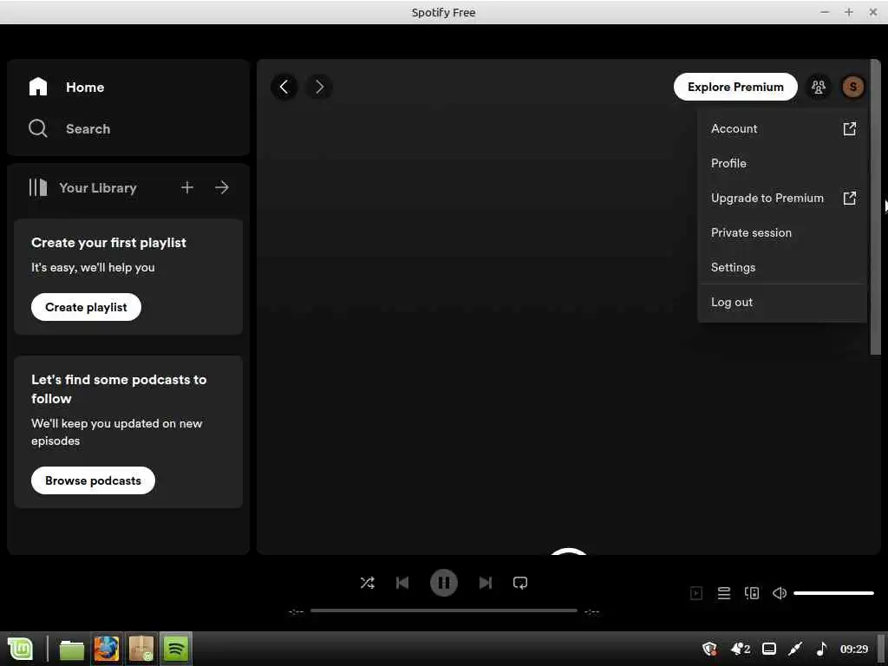Open Settings from the user menu
The width and height of the screenshot is (888, 666).
(x=783, y=267)
